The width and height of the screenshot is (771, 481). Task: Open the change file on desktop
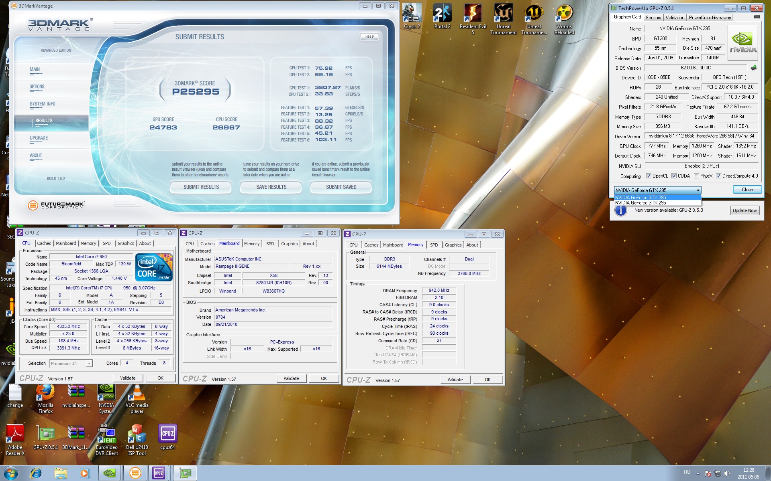click(x=15, y=396)
